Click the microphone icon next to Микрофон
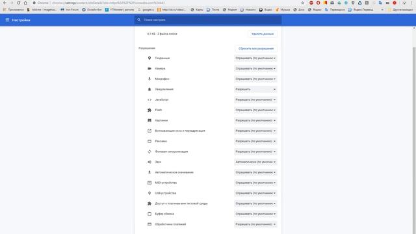Screen dimensions: 416x234 tap(149, 79)
